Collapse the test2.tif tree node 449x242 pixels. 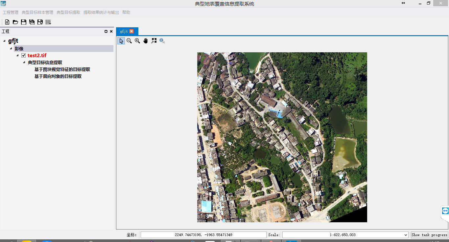[17, 56]
